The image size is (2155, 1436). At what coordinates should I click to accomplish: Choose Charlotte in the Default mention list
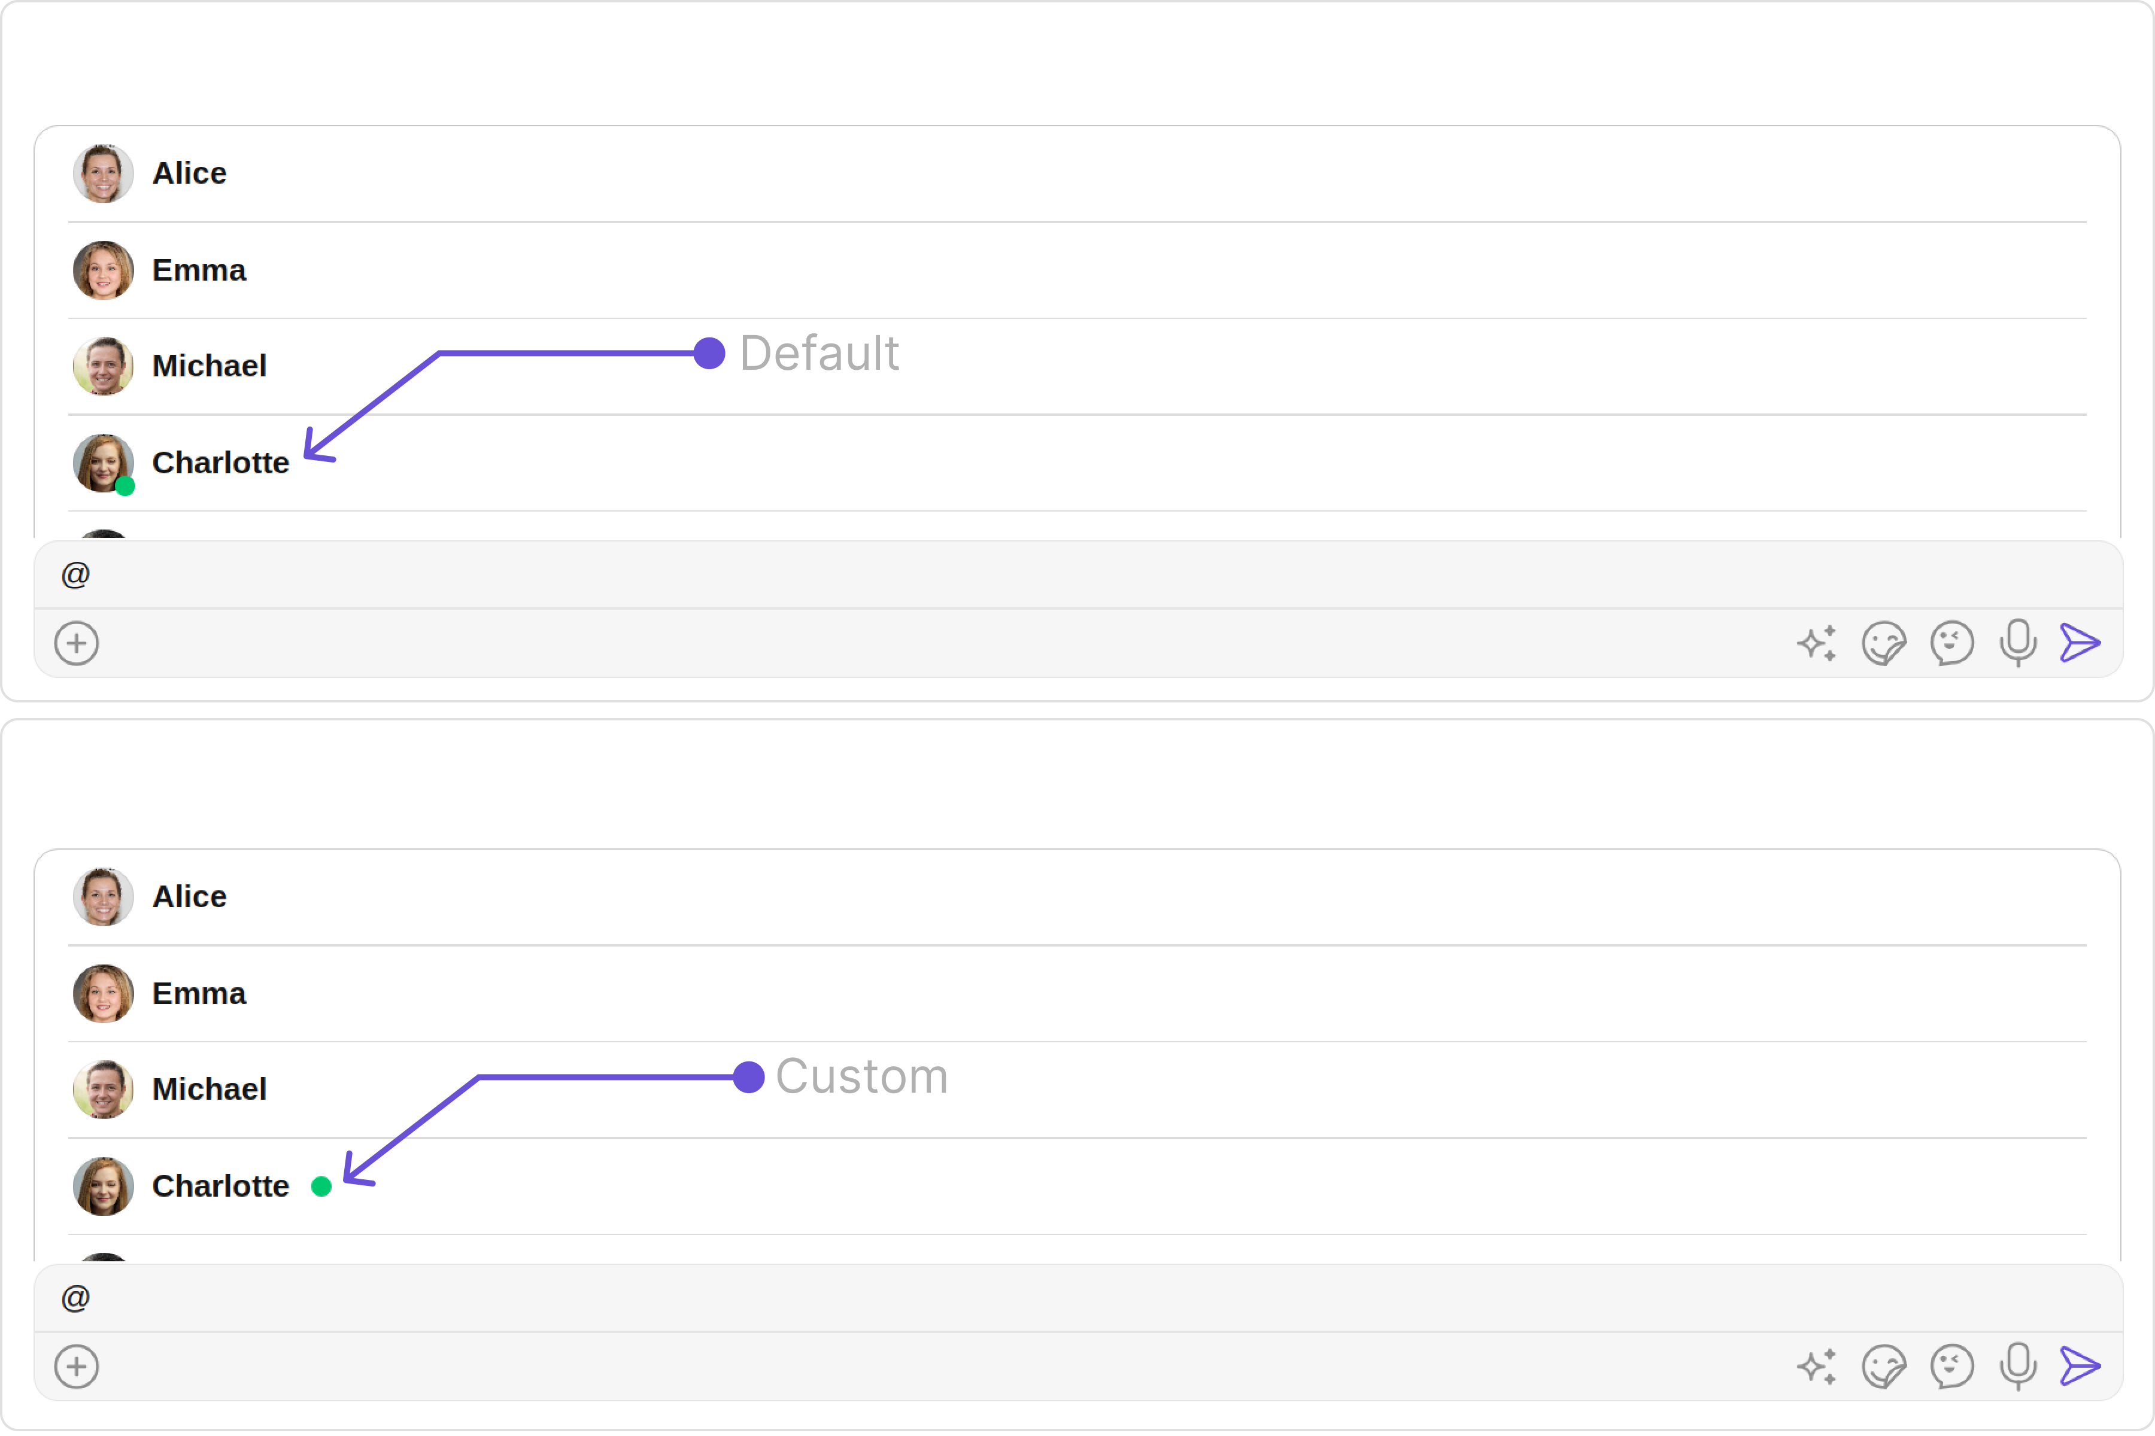(1077, 463)
